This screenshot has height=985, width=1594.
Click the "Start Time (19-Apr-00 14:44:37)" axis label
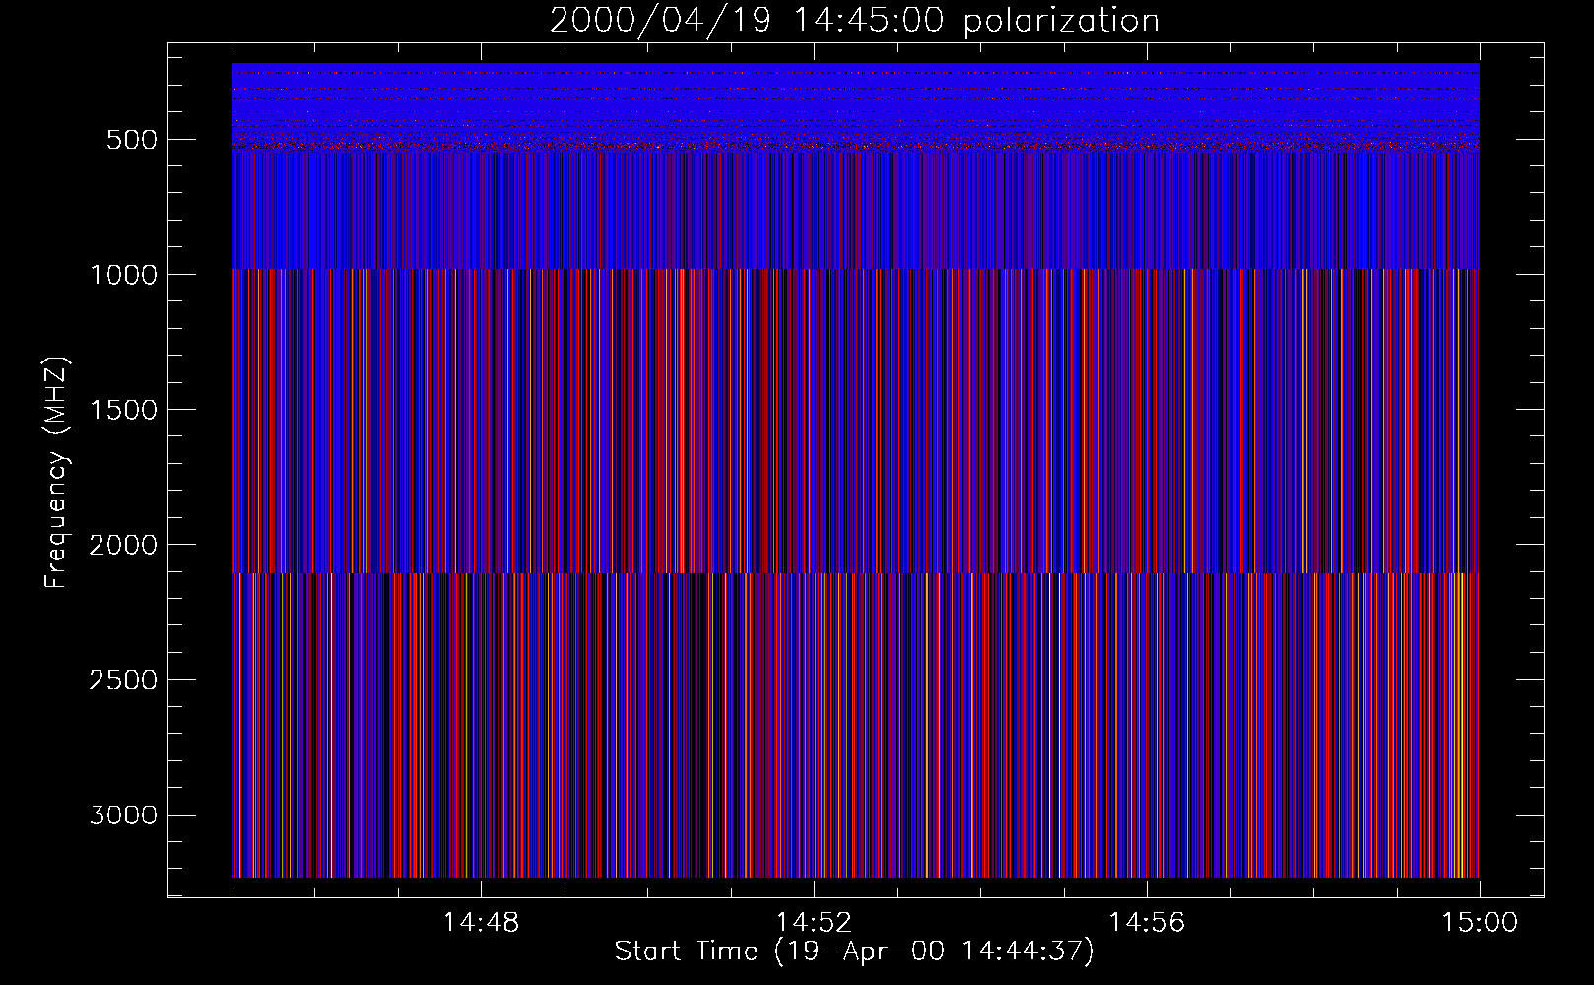click(x=854, y=952)
